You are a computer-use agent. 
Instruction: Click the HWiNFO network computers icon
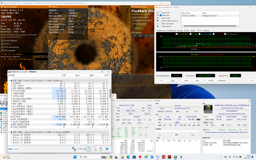click(74, 149)
